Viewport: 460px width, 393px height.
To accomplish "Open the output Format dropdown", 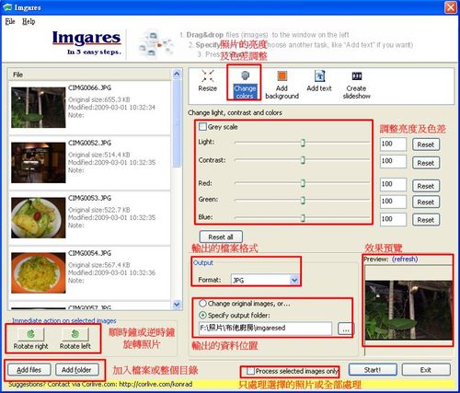I will click(294, 280).
